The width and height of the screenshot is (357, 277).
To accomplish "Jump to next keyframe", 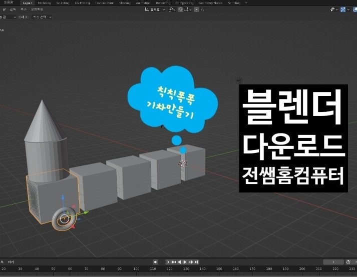I will [191, 262].
